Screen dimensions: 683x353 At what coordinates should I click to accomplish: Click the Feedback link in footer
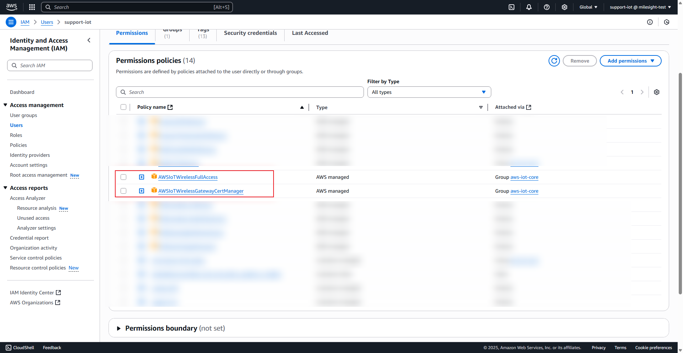point(52,348)
